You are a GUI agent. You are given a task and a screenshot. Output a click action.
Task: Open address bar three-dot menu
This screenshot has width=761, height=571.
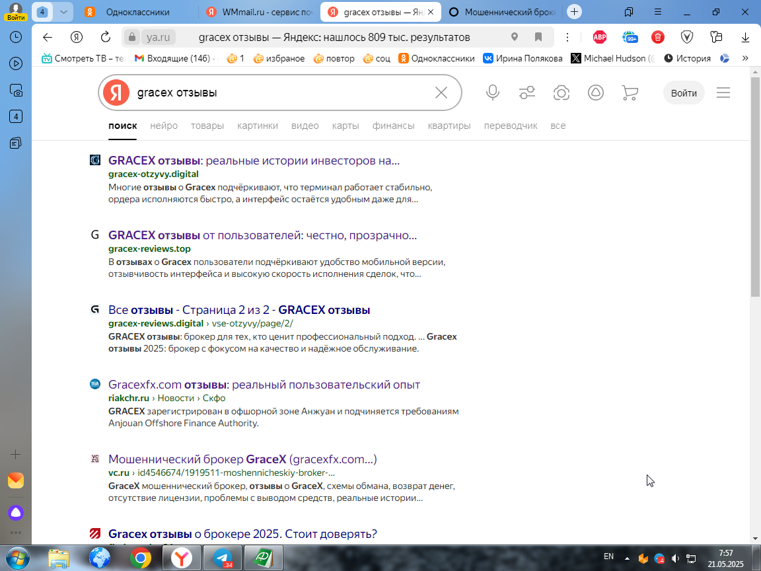point(567,37)
